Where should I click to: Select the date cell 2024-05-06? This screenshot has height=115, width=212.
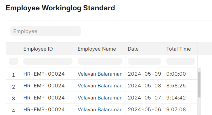pyautogui.click(x=144, y=110)
